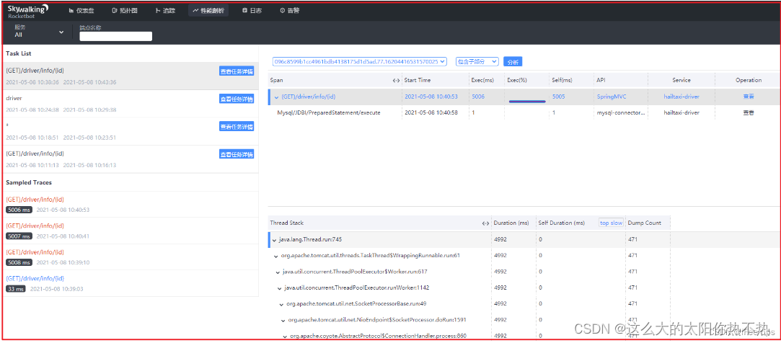Click the 5005 Self(ms) value
781x343 pixels.
(559, 97)
